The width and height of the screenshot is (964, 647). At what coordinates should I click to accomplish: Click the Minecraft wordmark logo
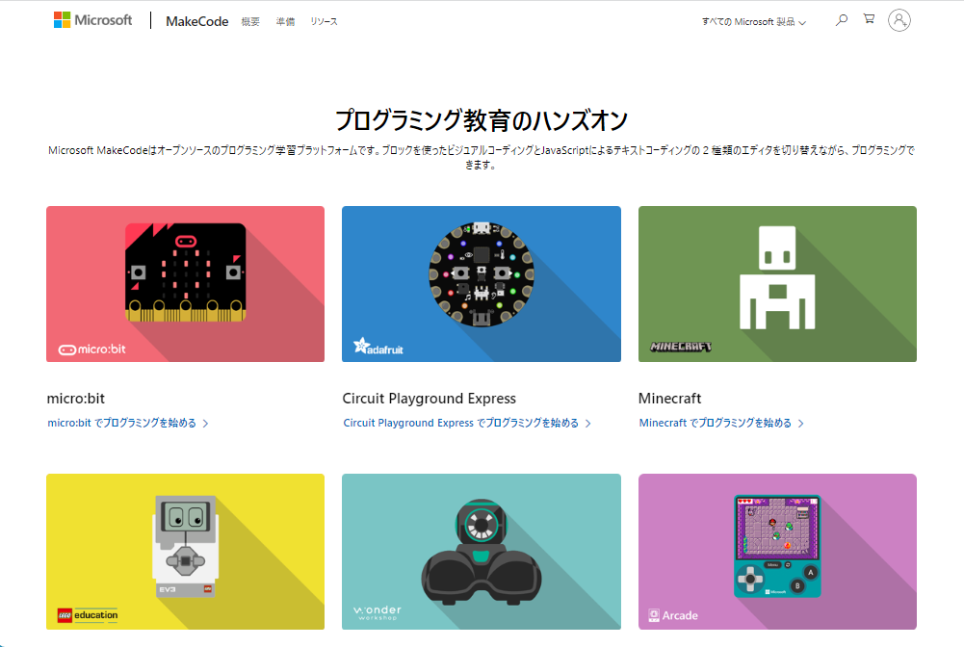pos(681,347)
